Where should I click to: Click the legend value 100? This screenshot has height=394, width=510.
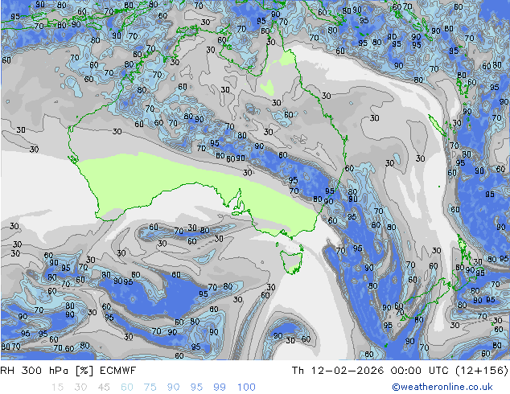[246, 388]
